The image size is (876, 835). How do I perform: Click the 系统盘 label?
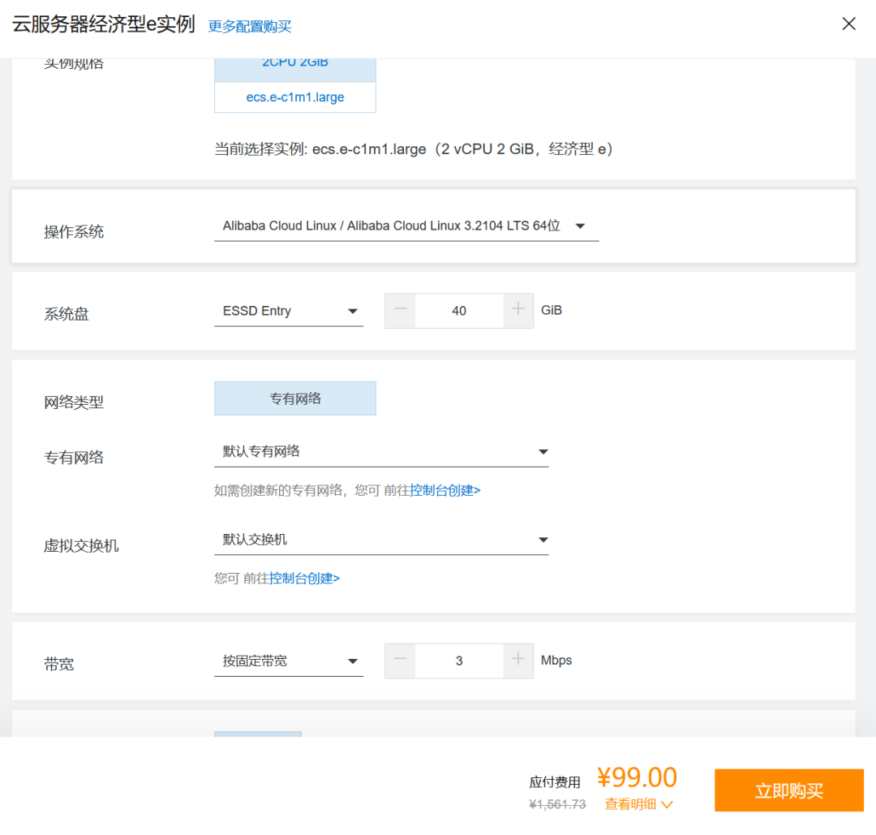66,314
